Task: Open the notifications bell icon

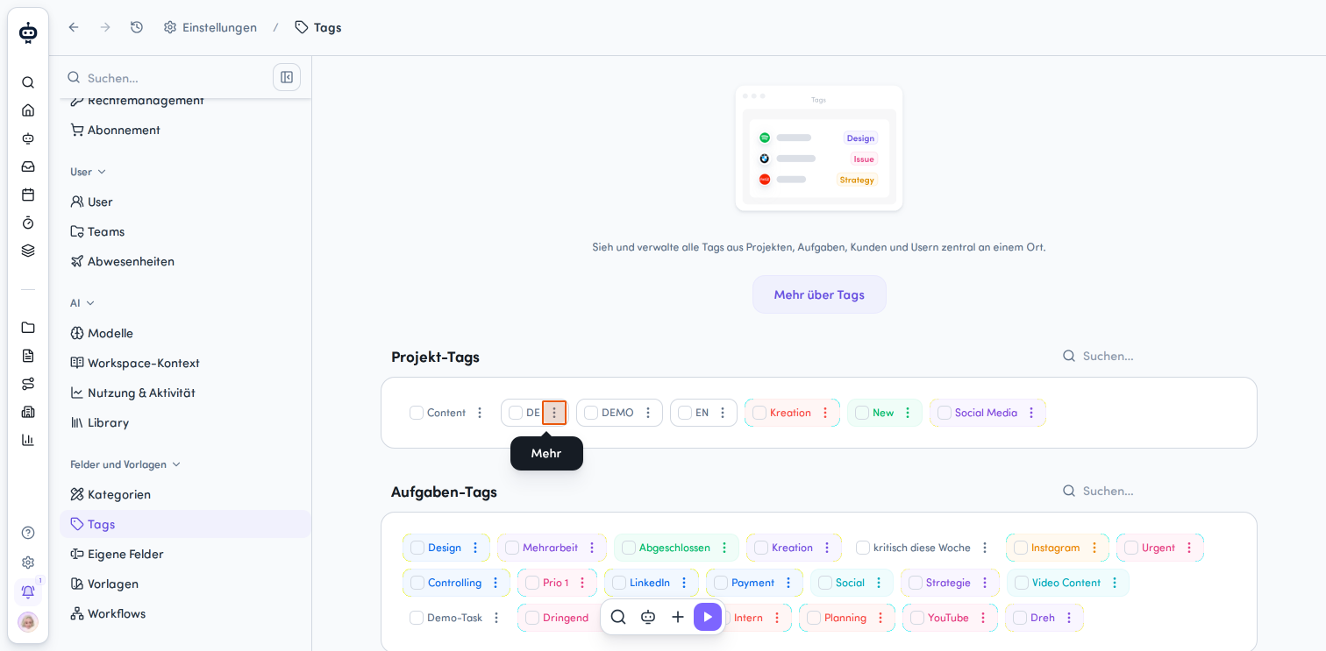Action: (28, 591)
